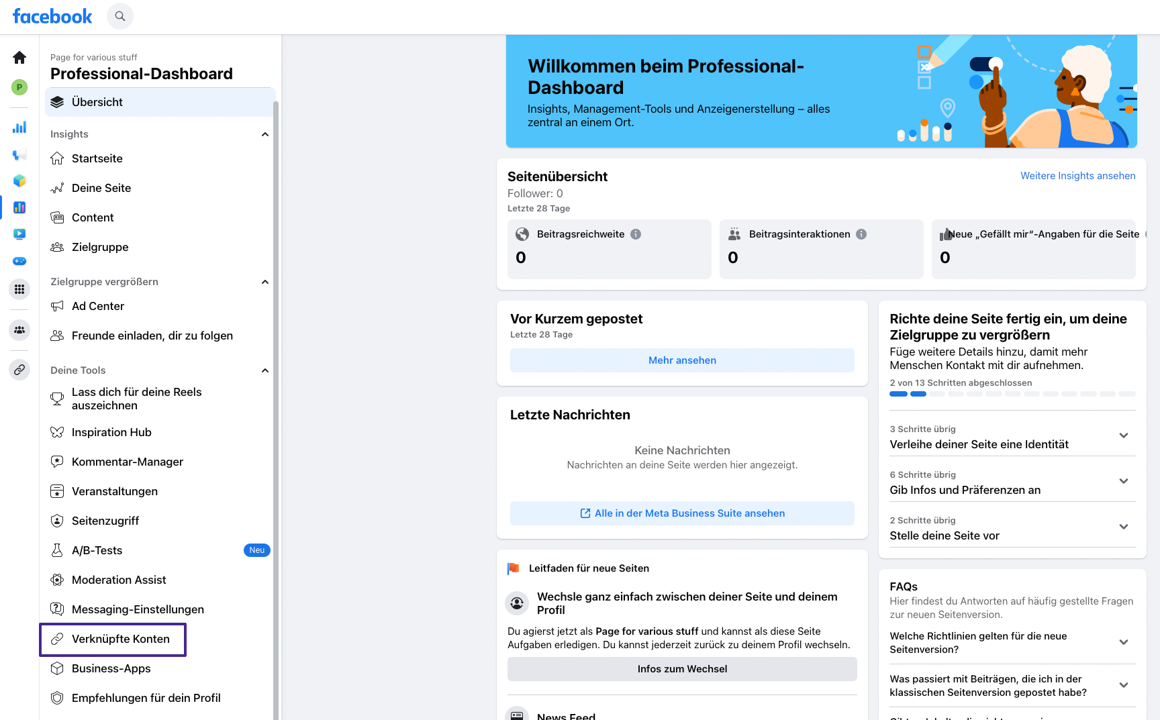This screenshot has height=720, width=1160.
Task: Click the Empfehlungen für dein Profil shield icon
Action: (57, 698)
